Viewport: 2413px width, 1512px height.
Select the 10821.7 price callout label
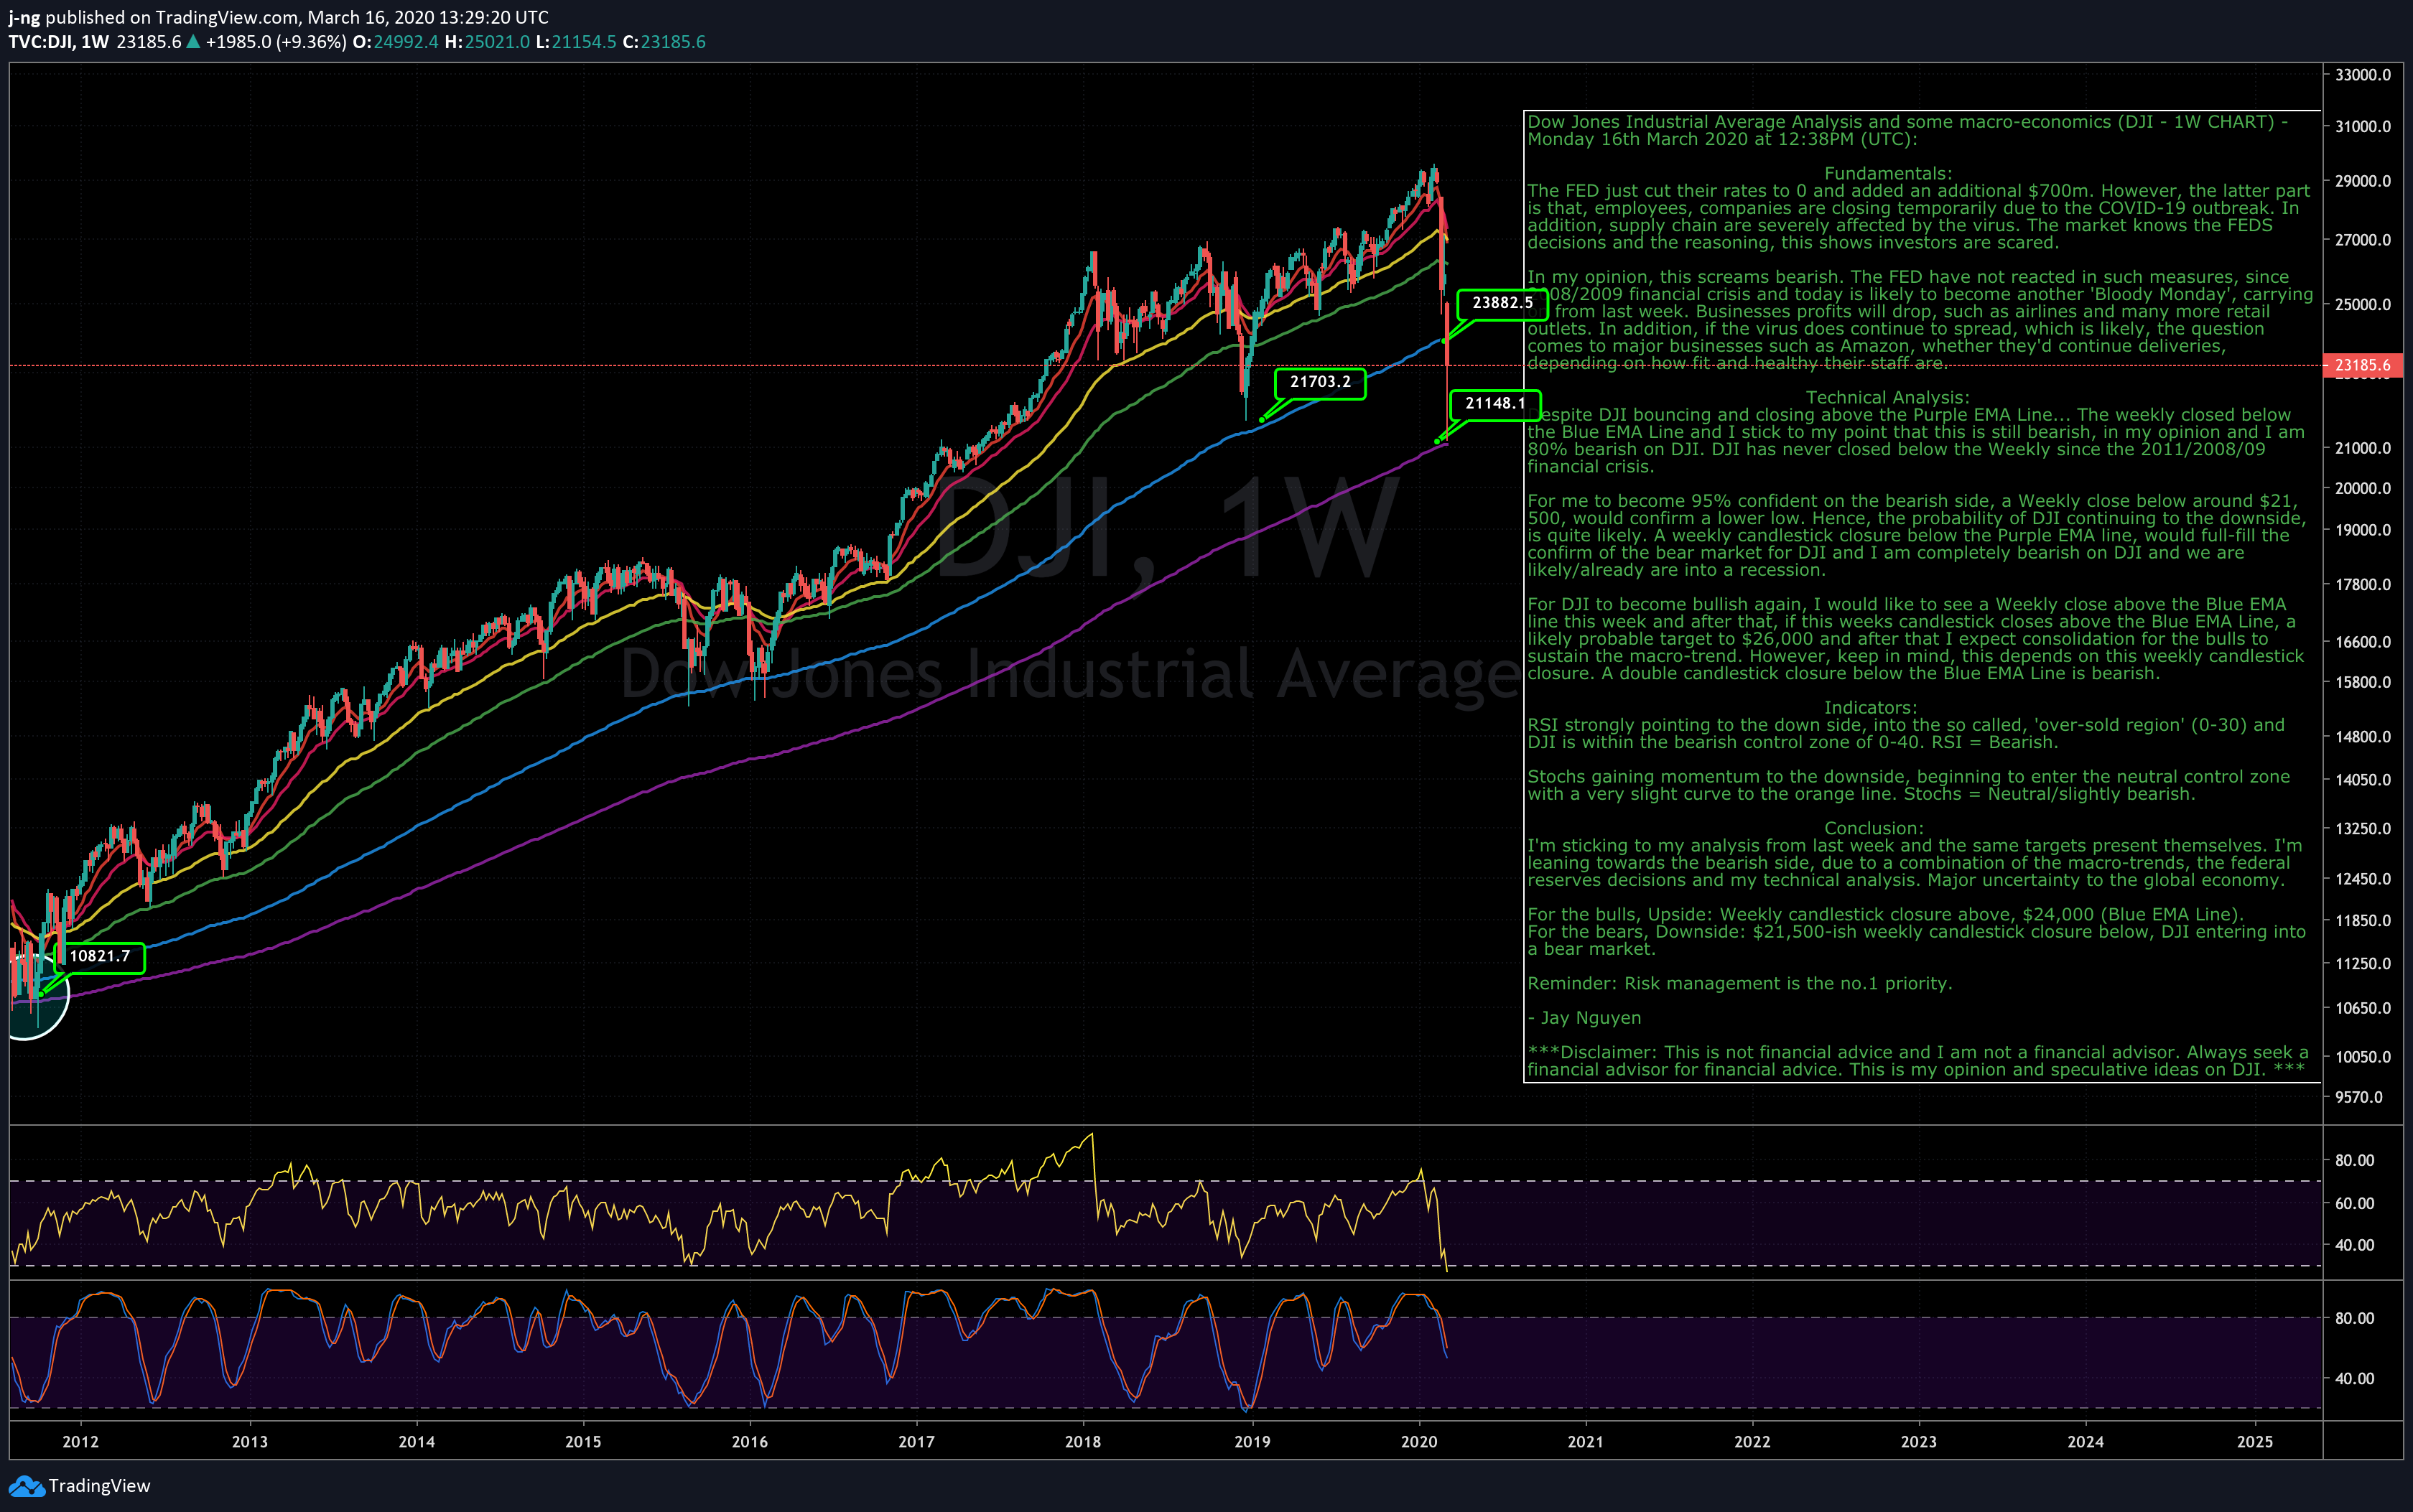pyautogui.click(x=100, y=957)
